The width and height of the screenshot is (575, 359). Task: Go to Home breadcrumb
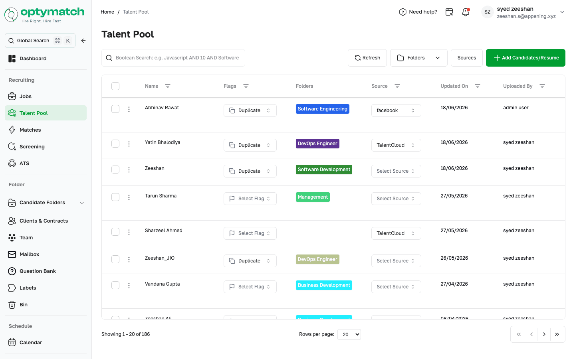(x=107, y=12)
